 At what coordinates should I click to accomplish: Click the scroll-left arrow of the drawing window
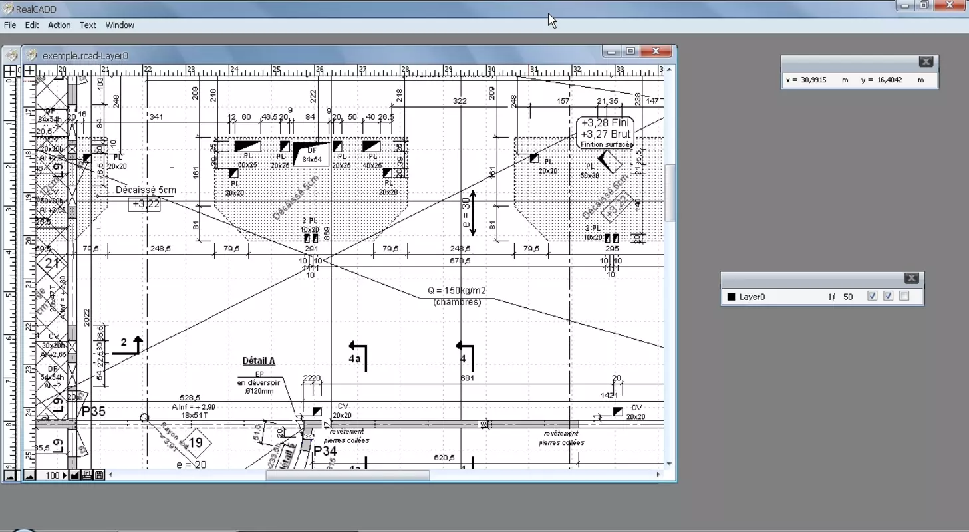pos(110,475)
